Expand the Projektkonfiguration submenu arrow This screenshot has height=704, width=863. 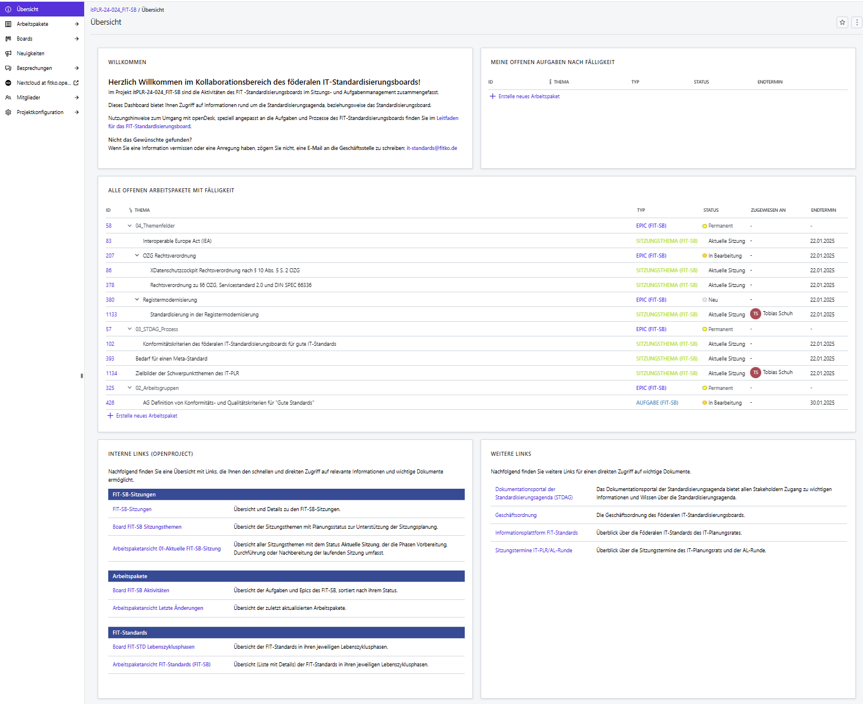(76, 112)
